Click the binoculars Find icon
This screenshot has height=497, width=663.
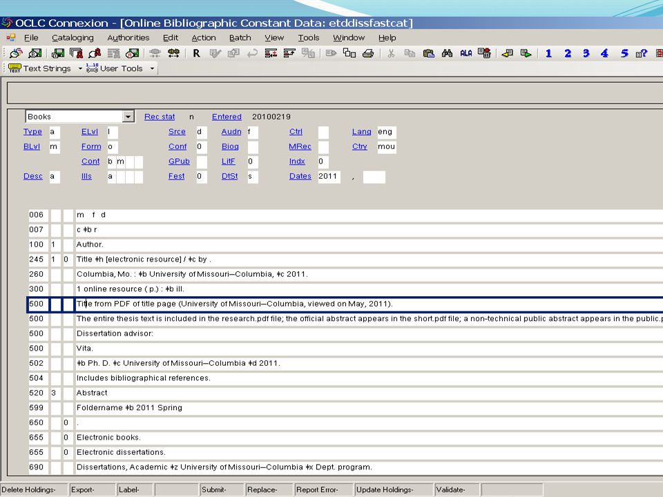[x=447, y=53]
